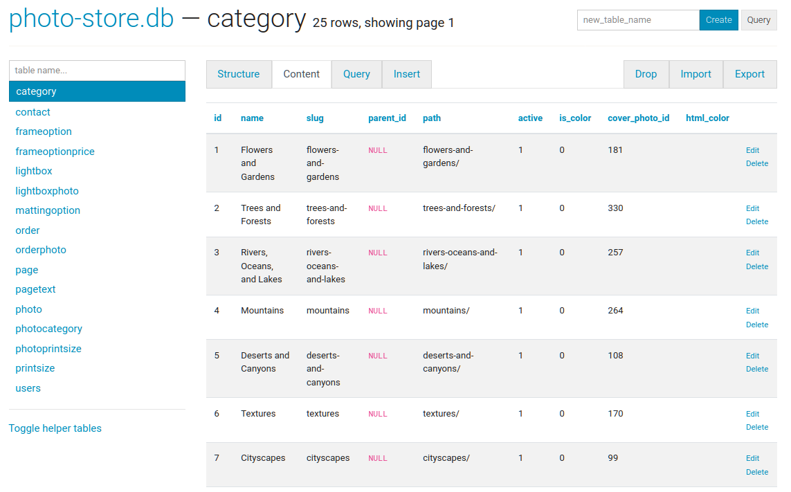
Task: Edit the Mountains row
Action: [752, 311]
